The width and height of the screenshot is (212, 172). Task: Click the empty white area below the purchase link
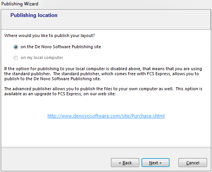pyautogui.click(x=106, y=133)
